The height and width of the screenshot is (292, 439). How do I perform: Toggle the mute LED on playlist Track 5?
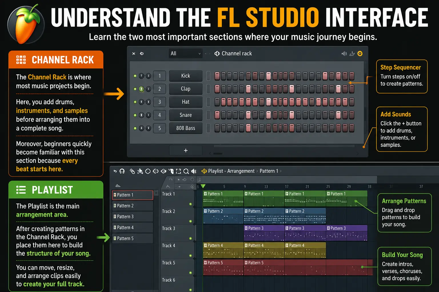point(190,273)
